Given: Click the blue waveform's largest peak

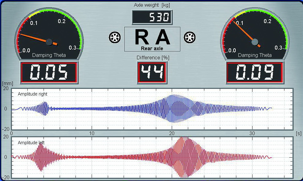Looking at the screenshot, I should tap(174, 96).
